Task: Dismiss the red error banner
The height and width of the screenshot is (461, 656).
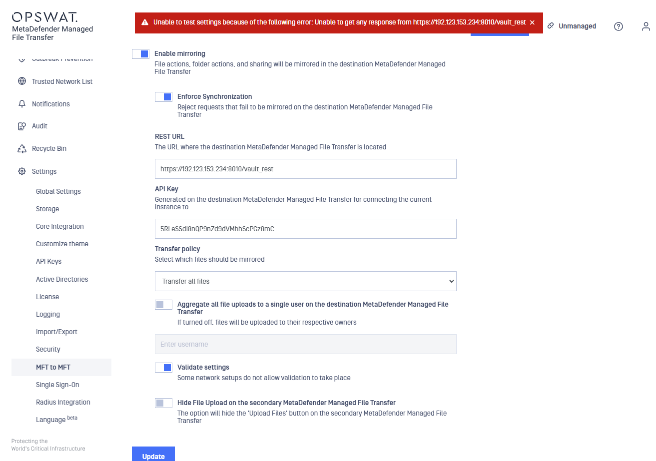Action: 532,22
